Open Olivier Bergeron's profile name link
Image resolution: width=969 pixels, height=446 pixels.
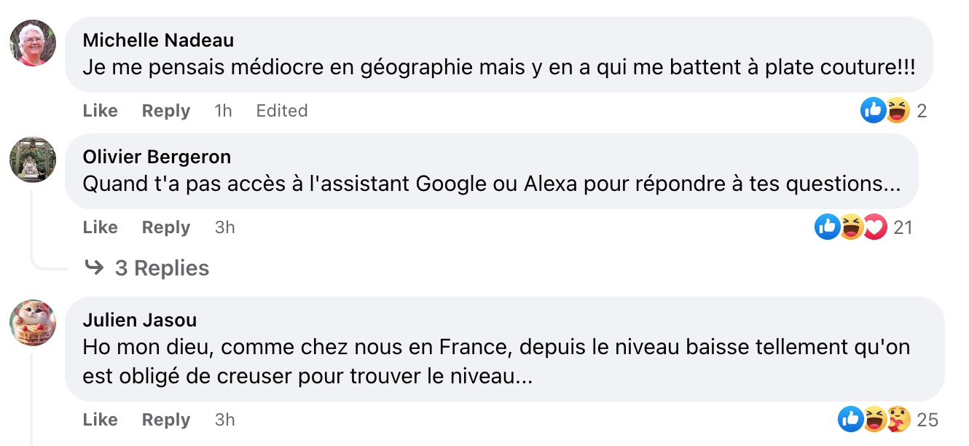coord(157,157)
